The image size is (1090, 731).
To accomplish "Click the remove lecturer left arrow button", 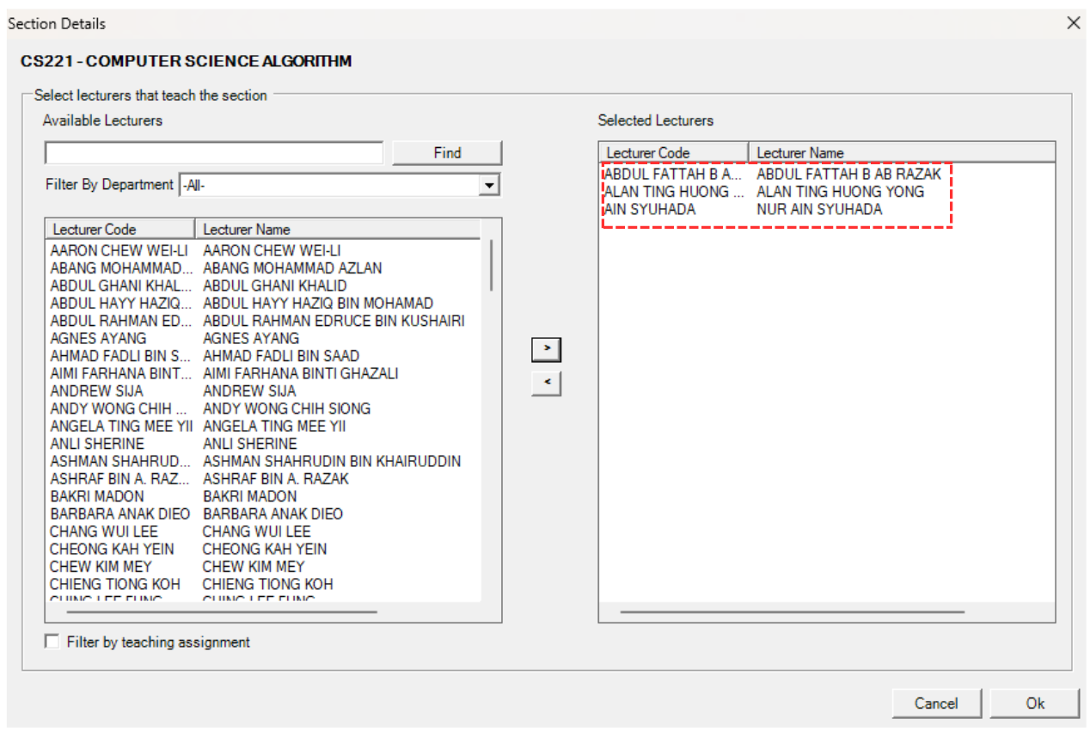I will pos(546,383).
